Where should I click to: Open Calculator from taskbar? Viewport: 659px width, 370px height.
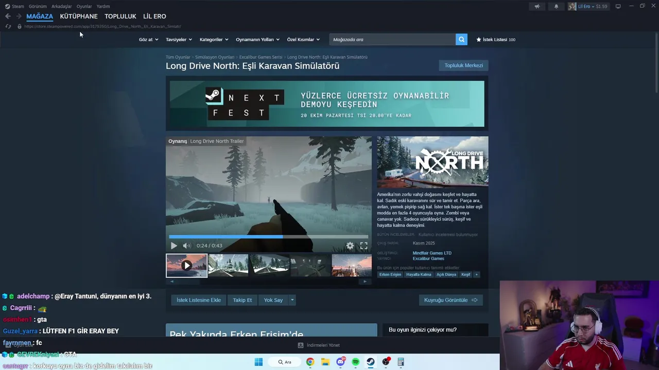401,362
